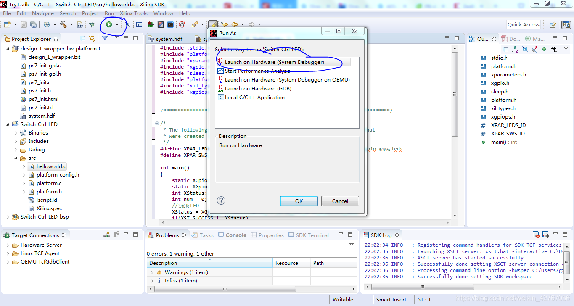Expand the Switch_Ctrl_LED_bsp project
Screen dimensions: 574x306
(8, 217)
